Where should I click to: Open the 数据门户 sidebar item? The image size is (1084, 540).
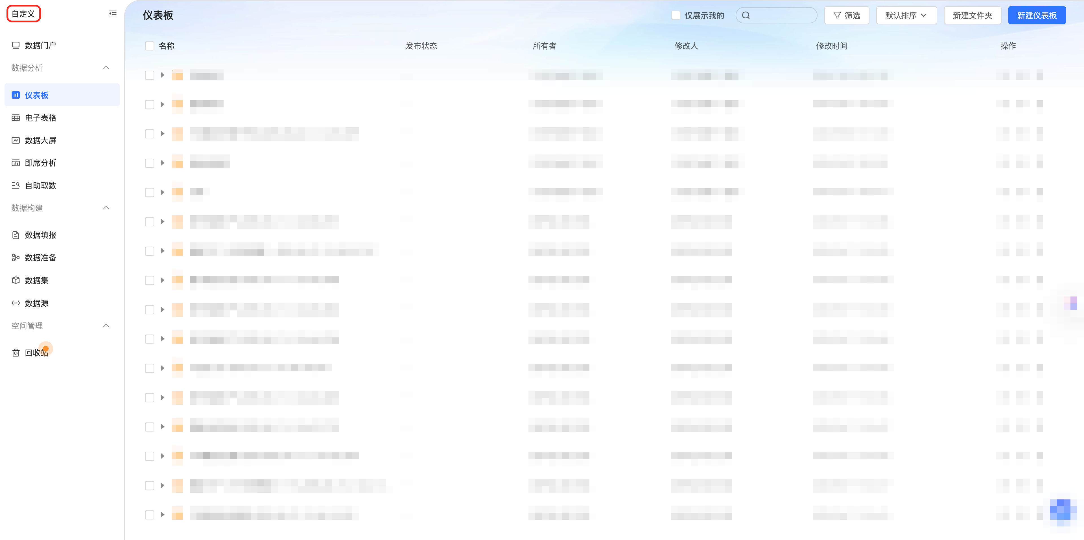40,45
